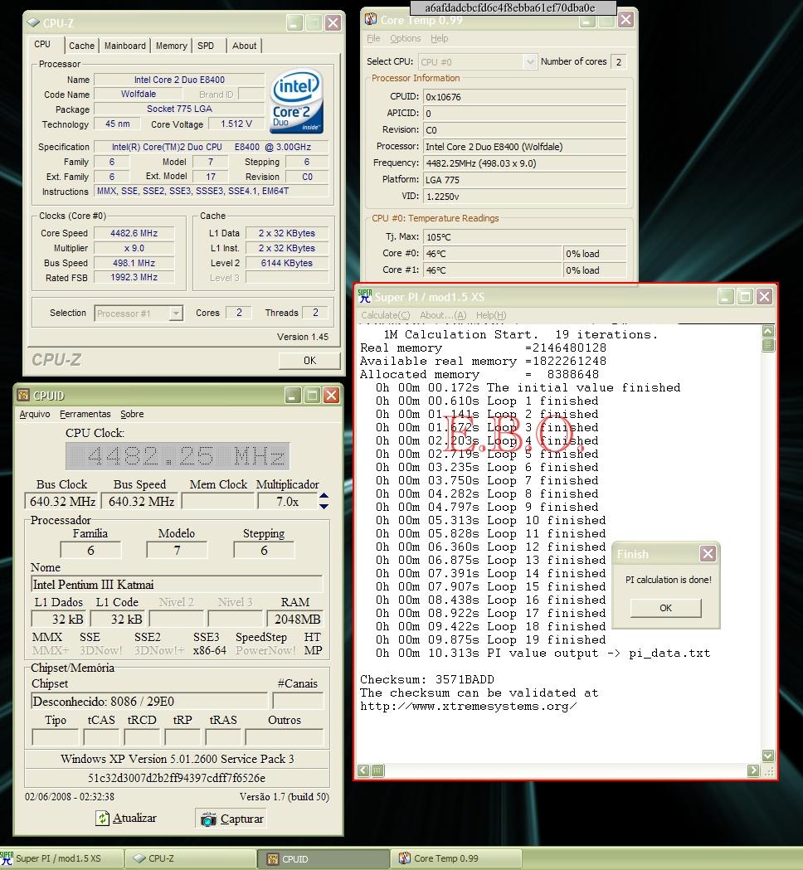The image size is (803, 870).
Task: Click the Frequency field 4482.25MHz in Core Temp
Action: coord(525,163)
